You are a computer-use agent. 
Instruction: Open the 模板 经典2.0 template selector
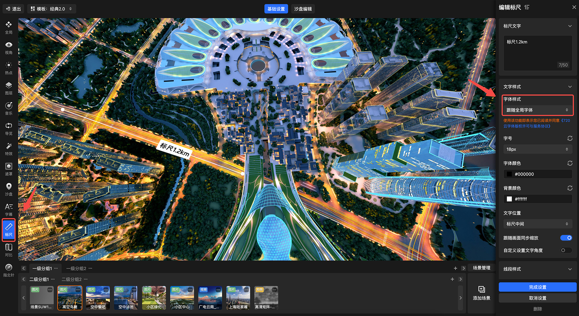52,9
